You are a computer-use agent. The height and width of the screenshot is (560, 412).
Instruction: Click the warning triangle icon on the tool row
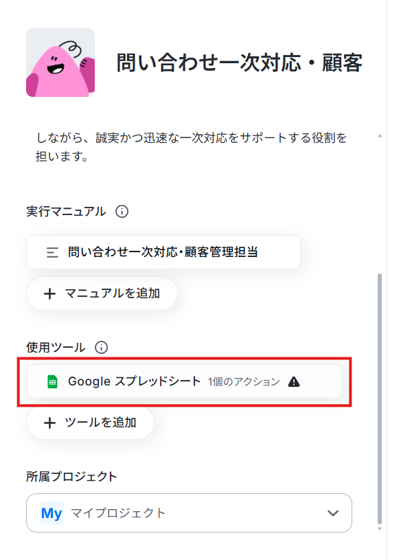pos(294,382)
